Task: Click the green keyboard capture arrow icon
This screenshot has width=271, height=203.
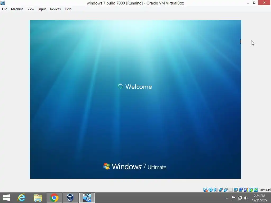Action: (x=256, y=190)
